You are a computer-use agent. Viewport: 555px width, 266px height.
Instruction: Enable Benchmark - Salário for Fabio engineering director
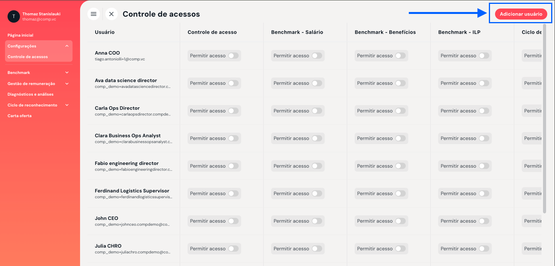(317, 166)
